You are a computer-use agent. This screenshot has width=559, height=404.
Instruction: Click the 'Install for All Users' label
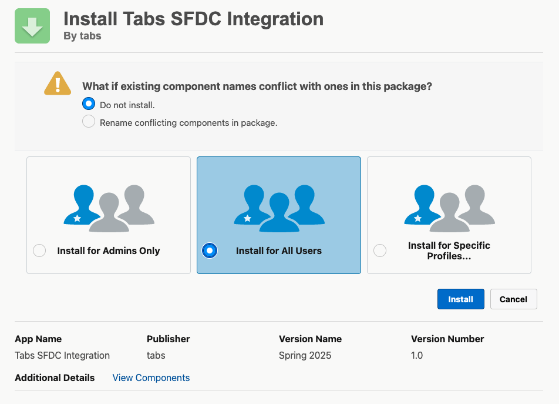[x=279, y=251]
